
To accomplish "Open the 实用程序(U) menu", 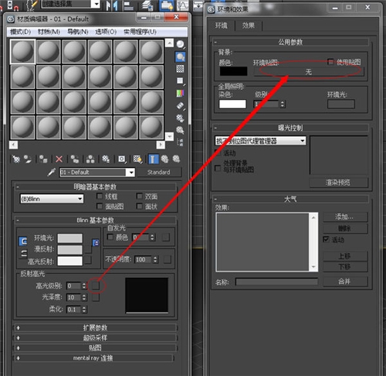I will point(140,32).
